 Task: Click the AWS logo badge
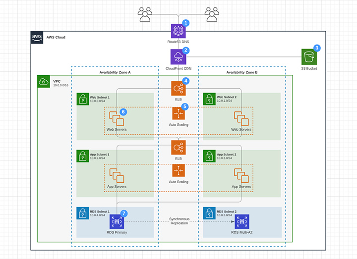[37, 38]
